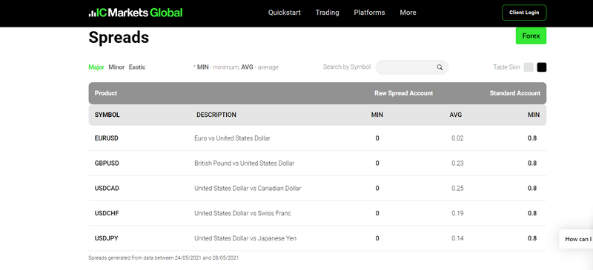Open the 'How can I' chat widget
The image size is (593, 270).
[x=577, y=239]
